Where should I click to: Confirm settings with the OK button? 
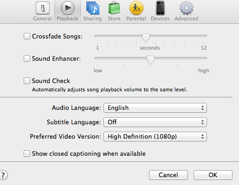pyautogui.click(x=213, y=175)
